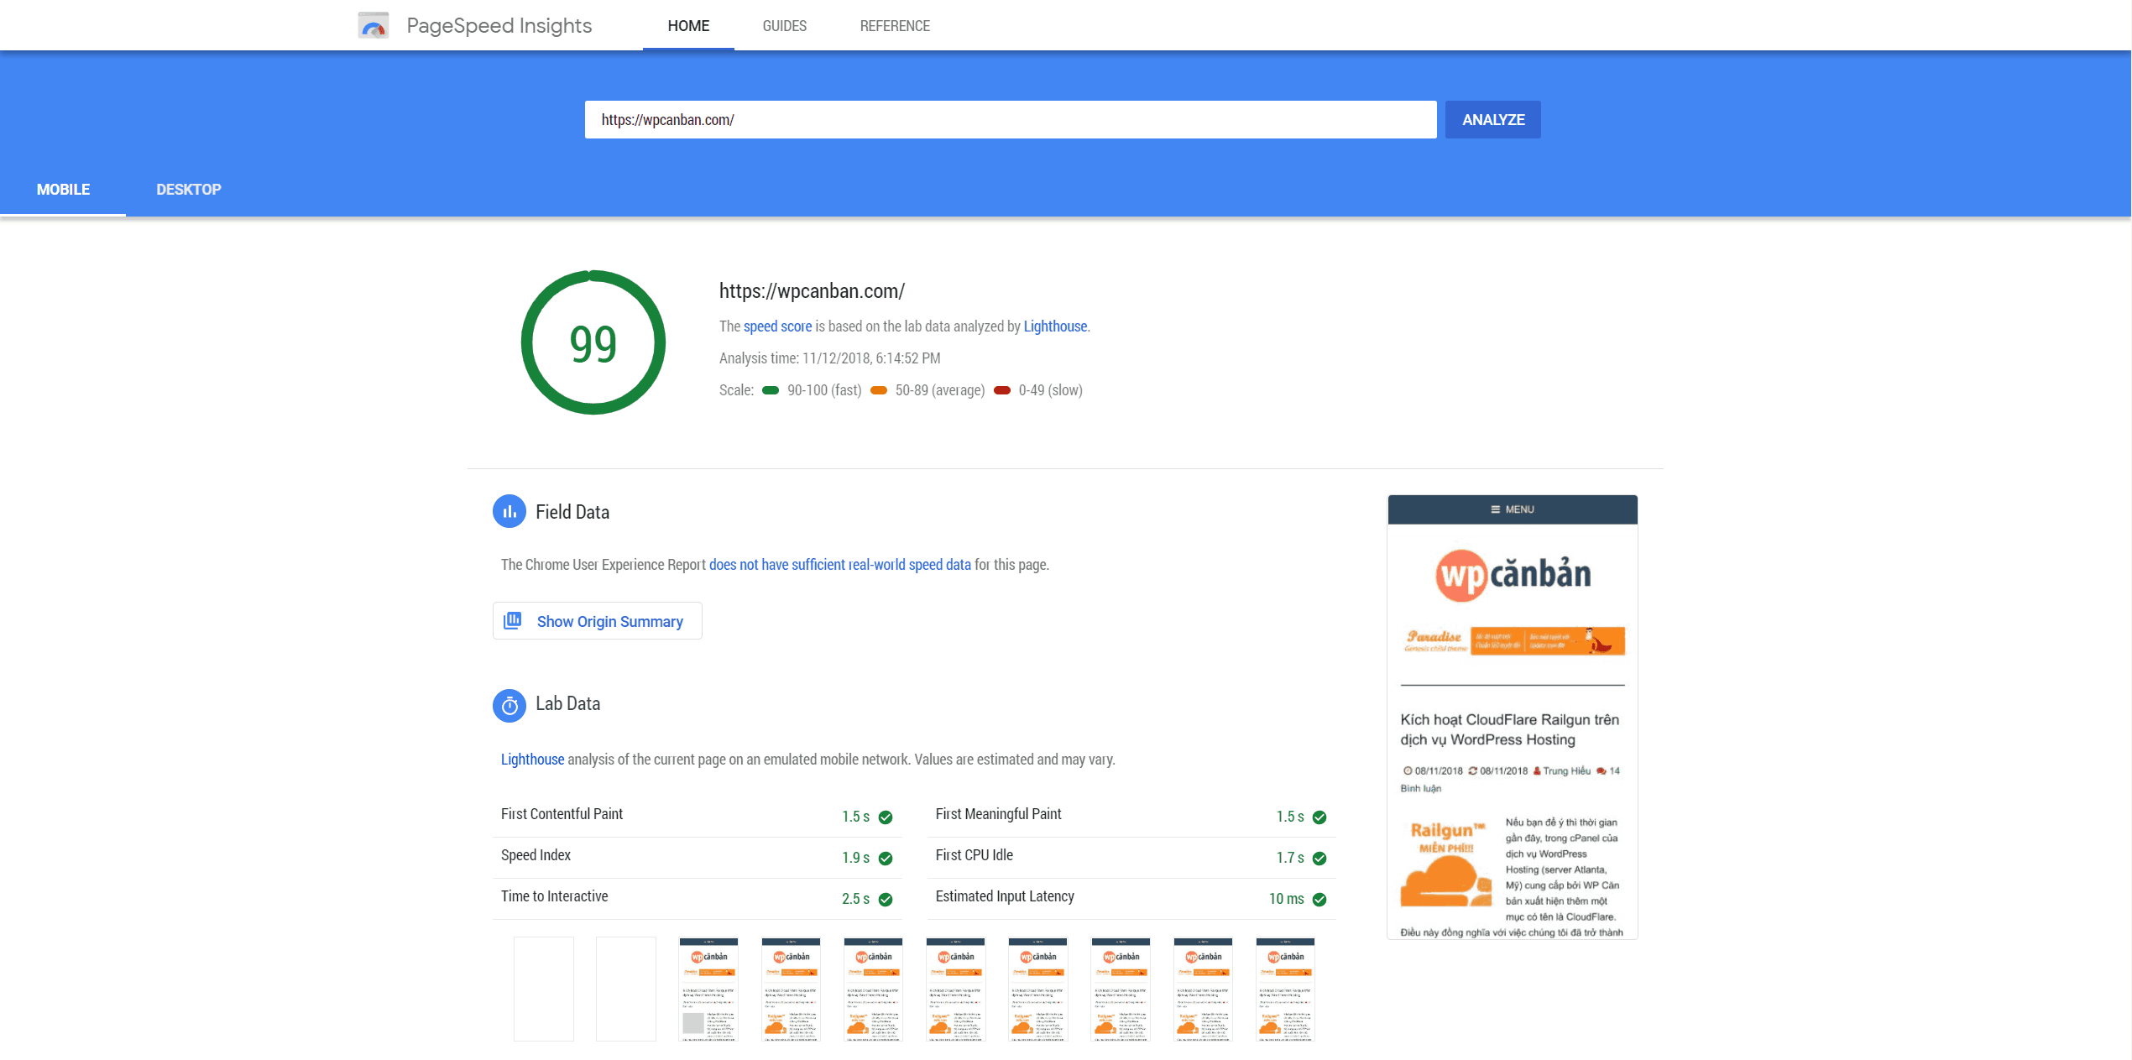Viewport: 2132px width, 1060px height.
Task: Click the First Contentful Paint metric label
Action: (562, 814)
